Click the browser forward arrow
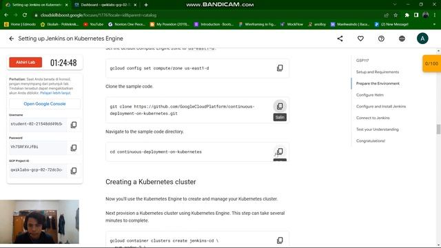This screenshot has height=248, width=441. click(x=15, y=15)
